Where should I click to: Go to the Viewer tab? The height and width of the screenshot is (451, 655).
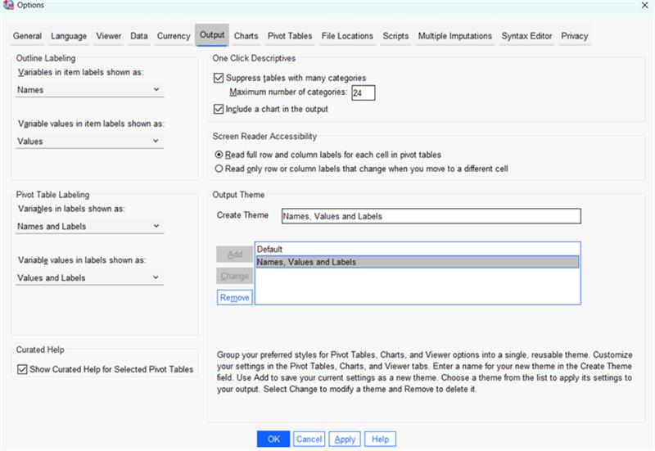coord(109,36)
